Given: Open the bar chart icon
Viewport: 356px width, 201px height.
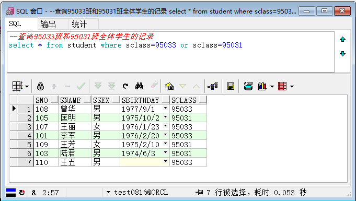Looking at the screenshot, I should (262, 86).
